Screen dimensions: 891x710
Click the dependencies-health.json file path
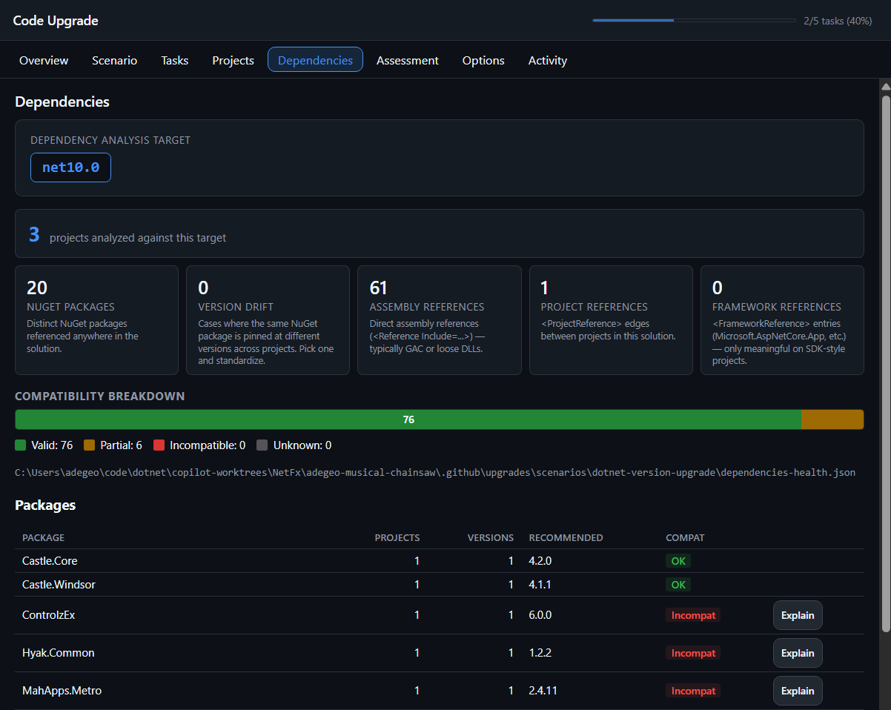435,472
